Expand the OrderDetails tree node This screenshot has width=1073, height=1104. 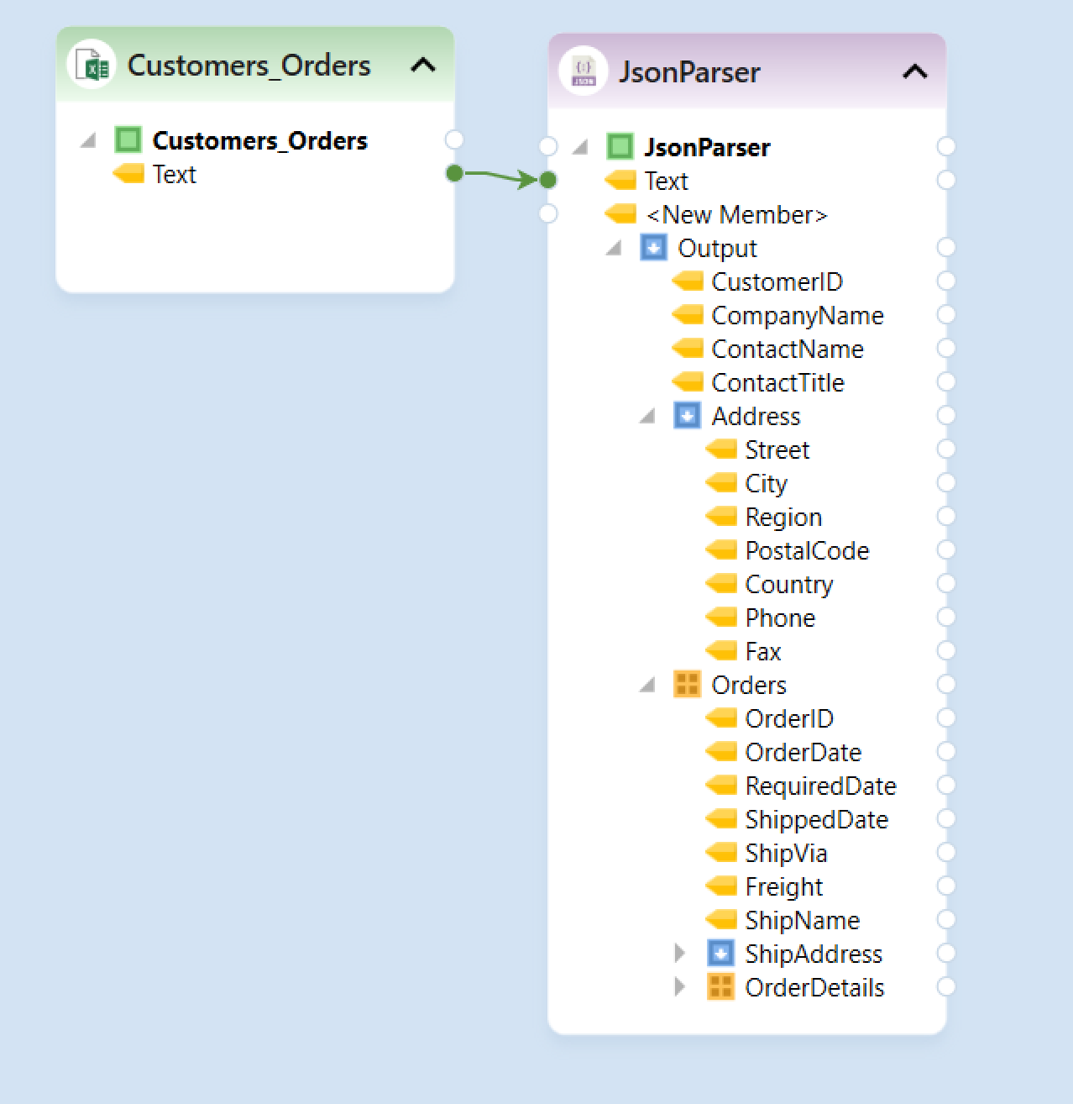[x=680, y=987]
